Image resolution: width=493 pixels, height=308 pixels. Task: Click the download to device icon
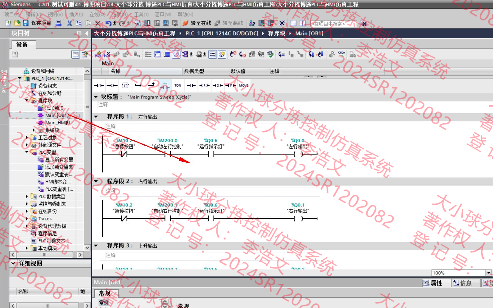click(x=147, y=23)
